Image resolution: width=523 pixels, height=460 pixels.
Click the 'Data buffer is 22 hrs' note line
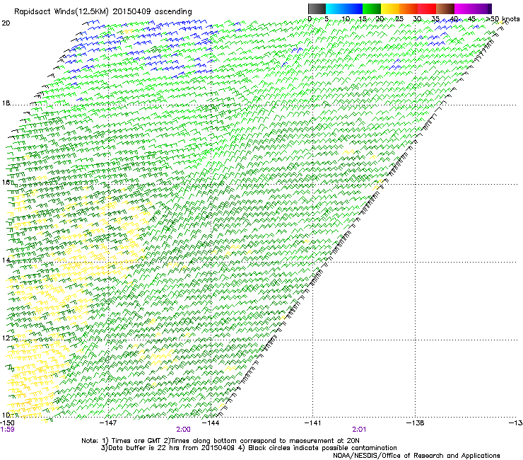point(249,448)
